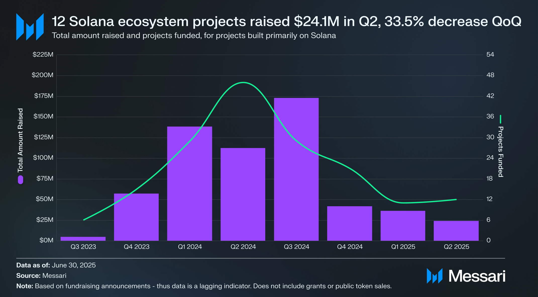This screenshot has height=297, width=538.
Task: Click the 24 right-axis label
Action: (x=490, y=158)
